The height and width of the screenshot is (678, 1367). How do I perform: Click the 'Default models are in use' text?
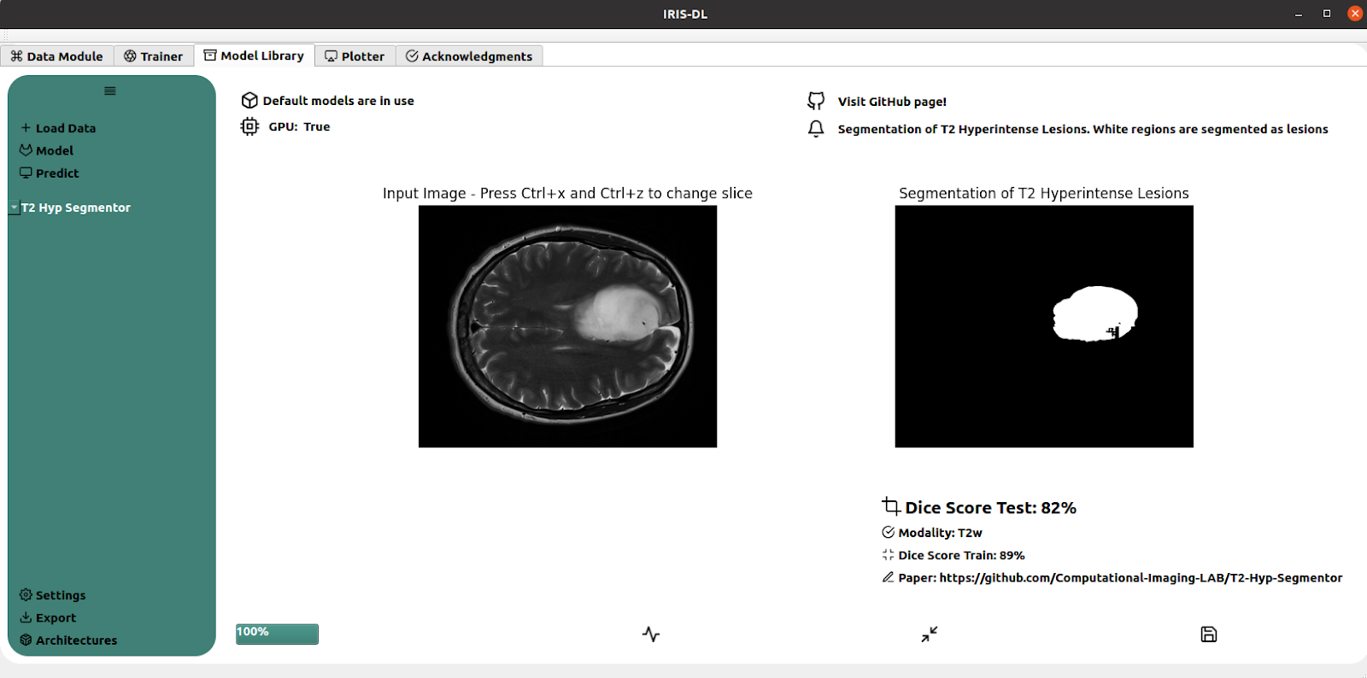coord(338,101)
